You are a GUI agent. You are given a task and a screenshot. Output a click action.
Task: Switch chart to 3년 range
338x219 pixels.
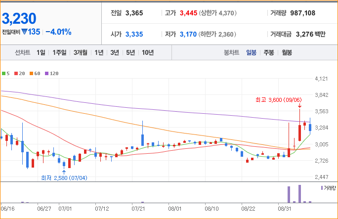tap(115, 52)
